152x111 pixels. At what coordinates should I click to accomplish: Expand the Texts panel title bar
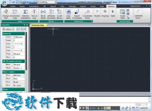pyautogui.click(x=20, y=21)
